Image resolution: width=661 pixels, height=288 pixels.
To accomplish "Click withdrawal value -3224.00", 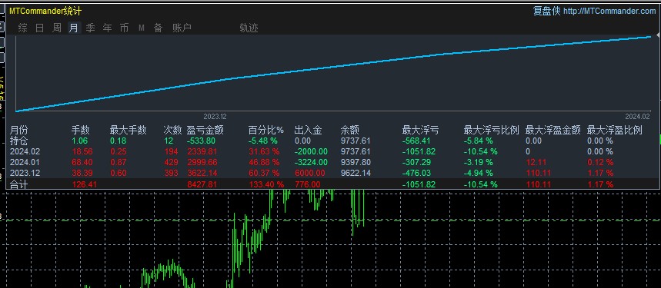I will 311,162.
